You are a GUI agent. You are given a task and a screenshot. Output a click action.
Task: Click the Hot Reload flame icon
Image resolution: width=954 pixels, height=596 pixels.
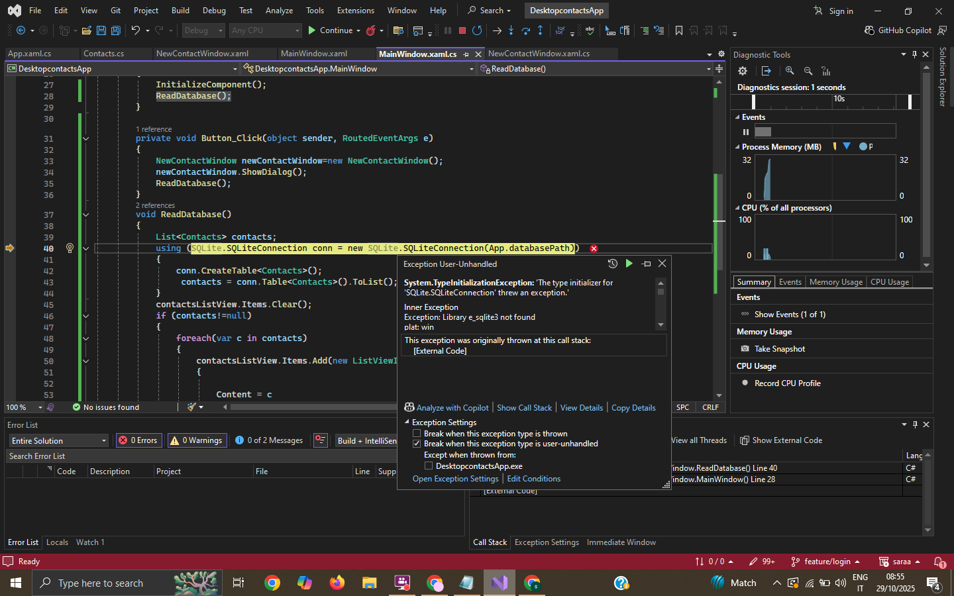point(371,30)
